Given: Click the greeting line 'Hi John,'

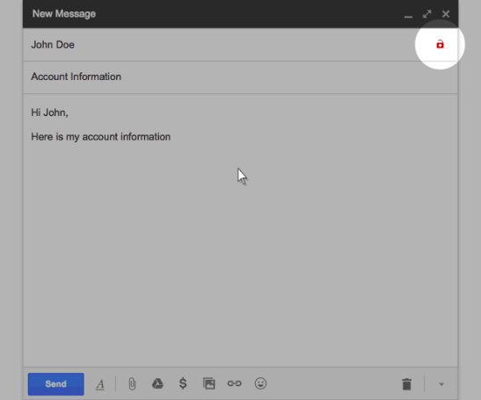Looking at the screenshot, I should (x=49, y=113).
